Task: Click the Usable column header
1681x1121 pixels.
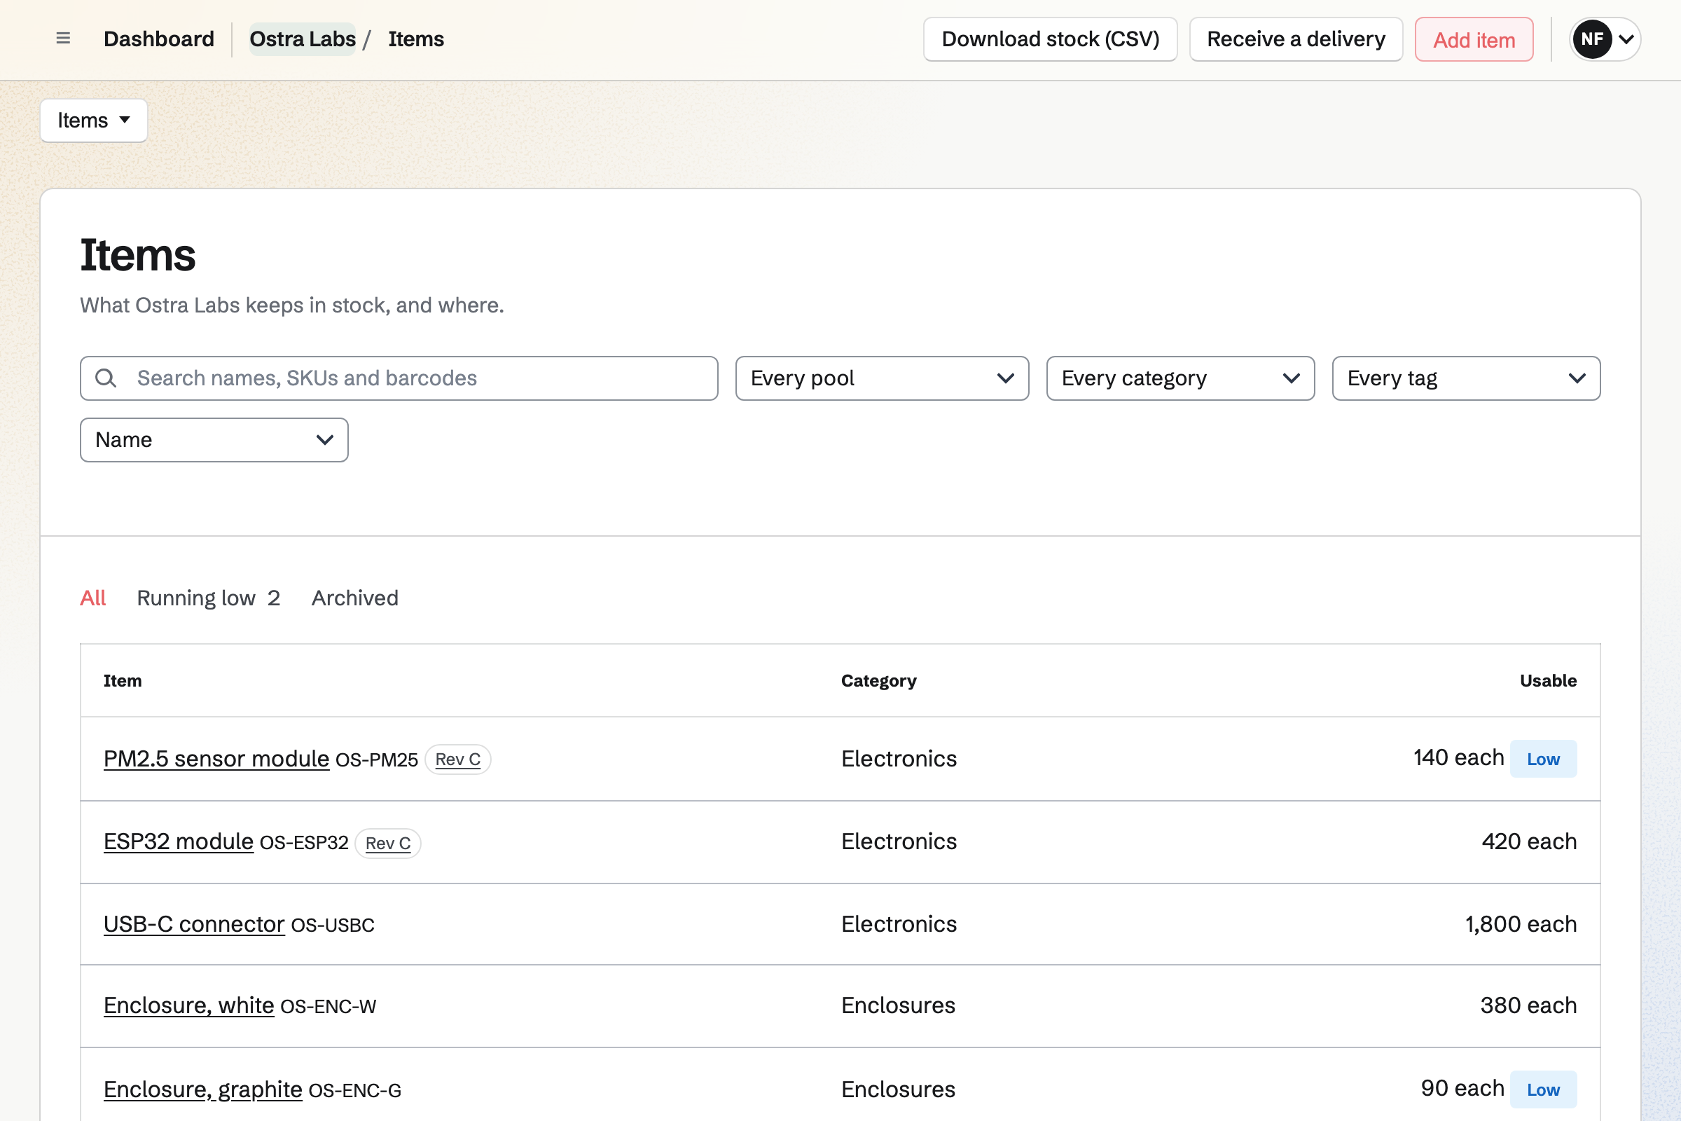Action: pos(1548,680)
